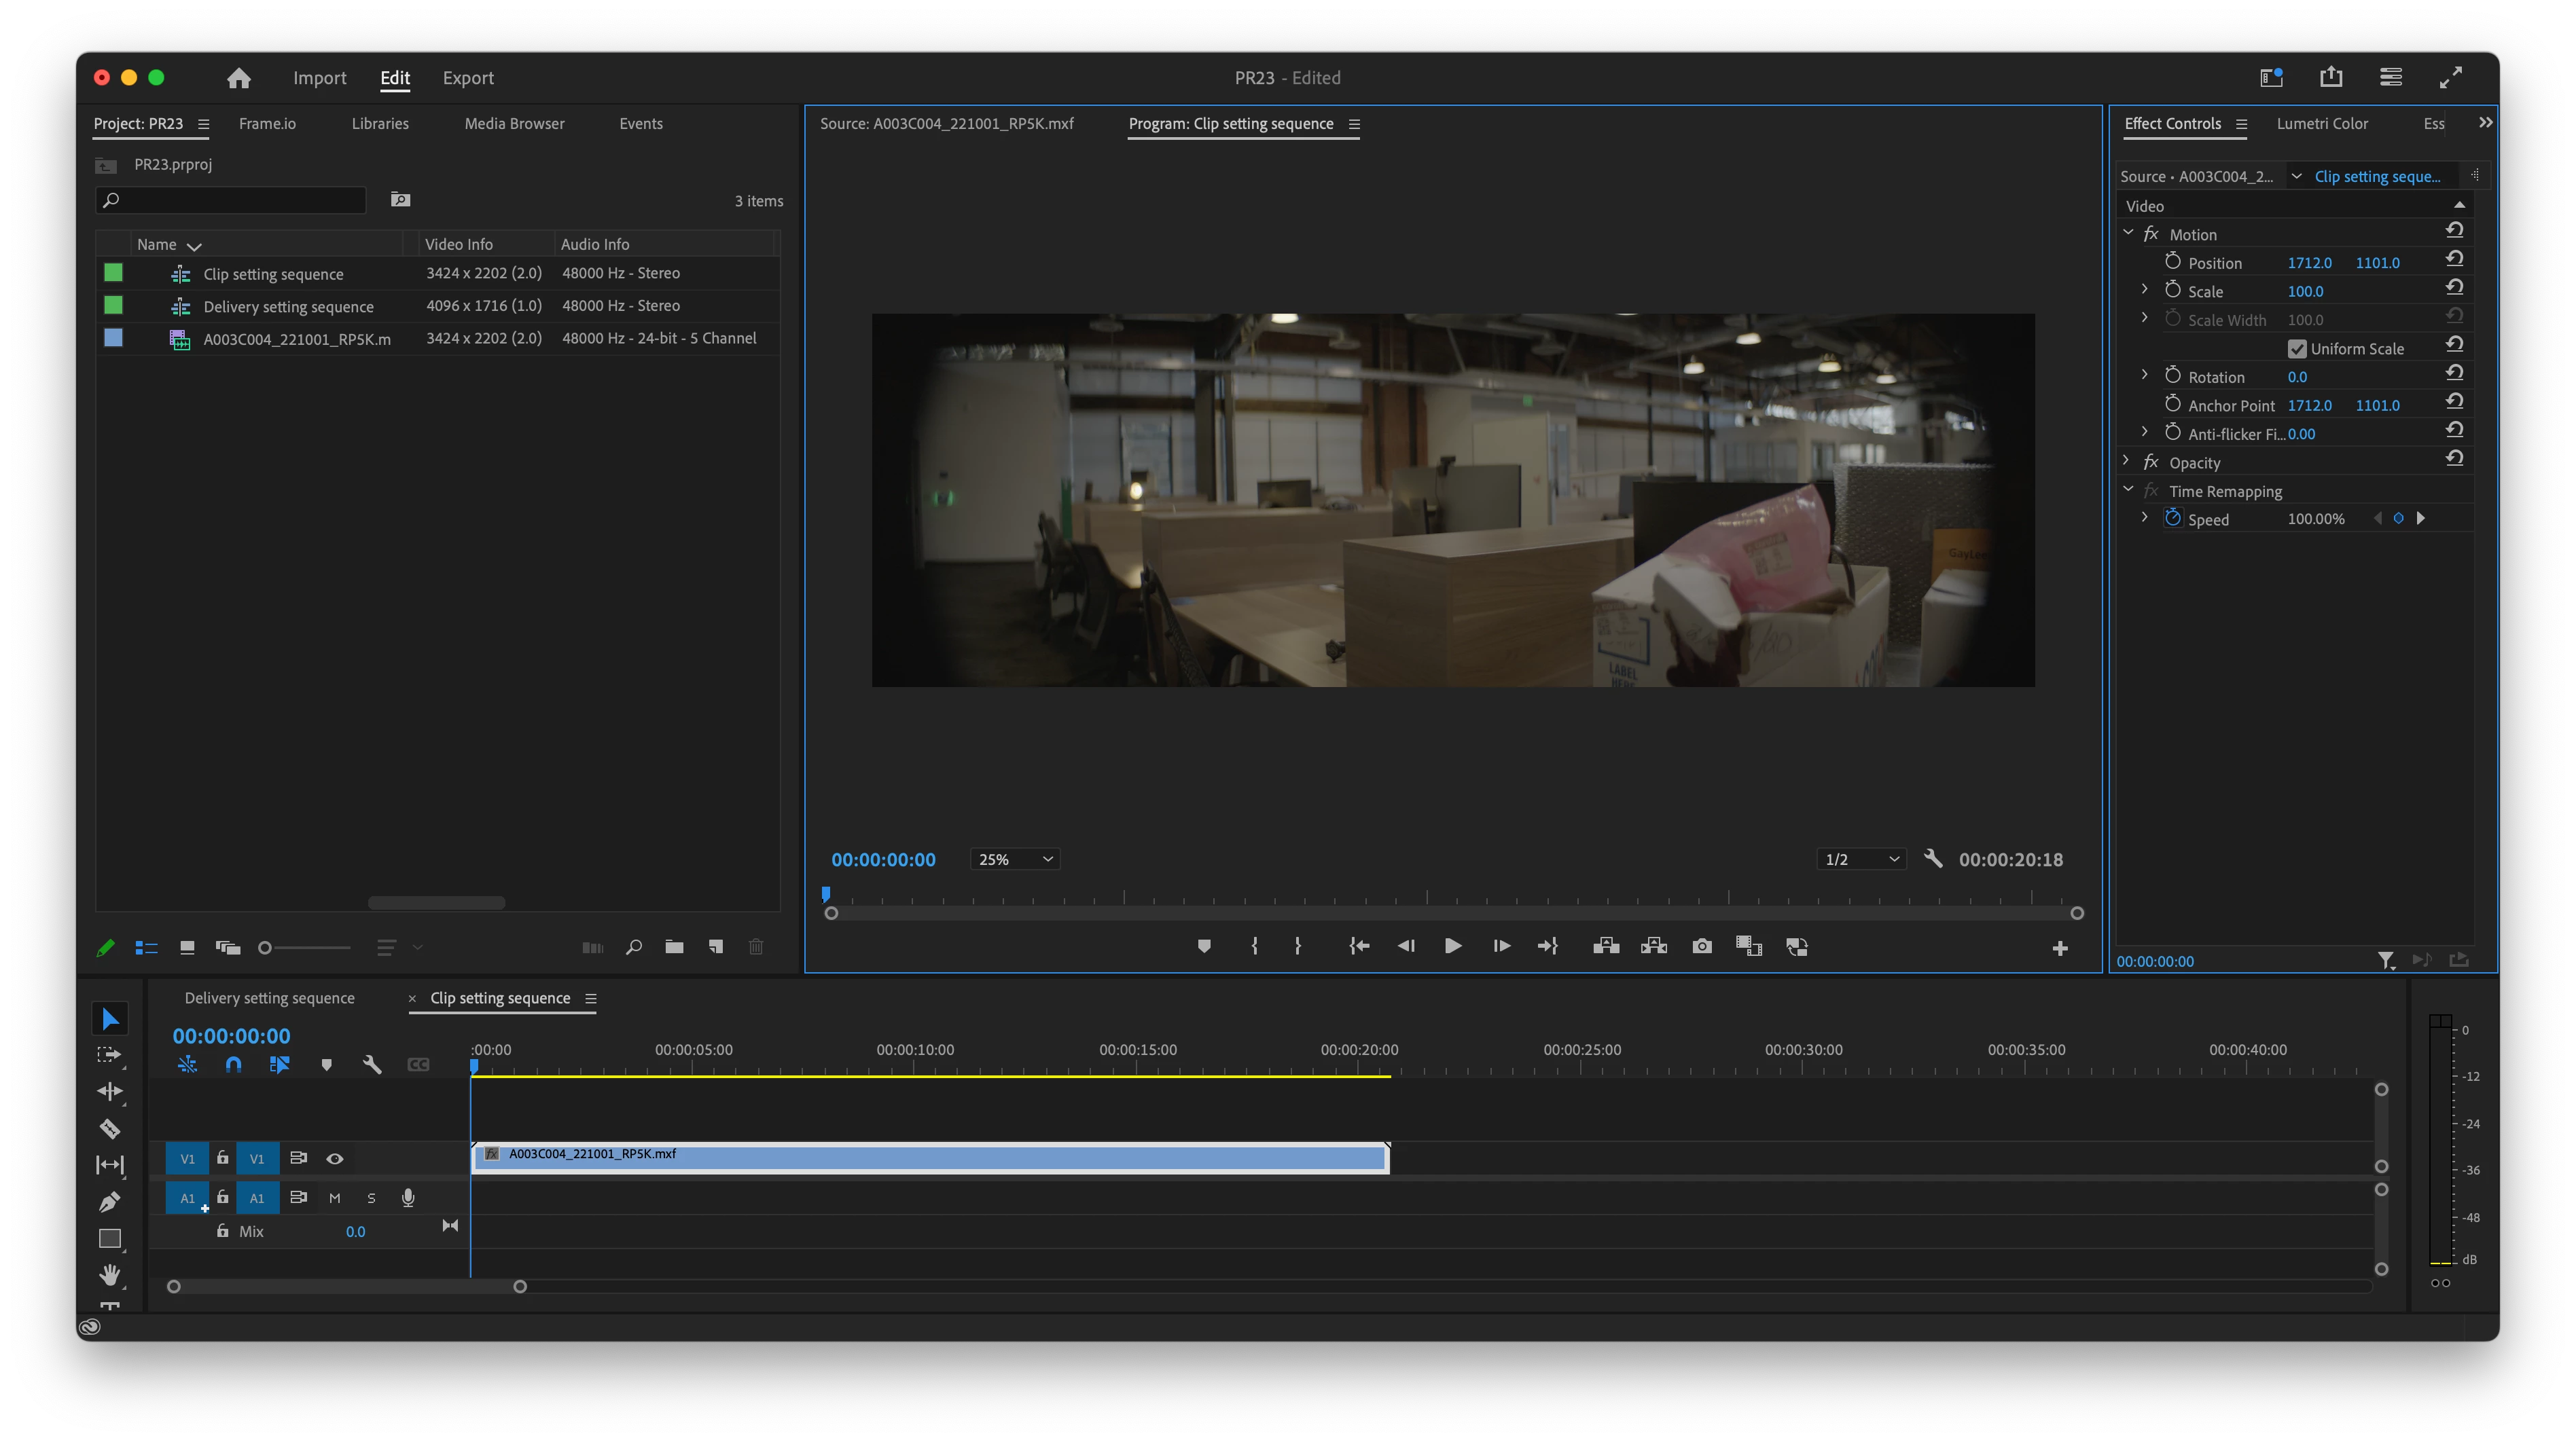Open the 25% zoom level dropdown

[1015, 859]
